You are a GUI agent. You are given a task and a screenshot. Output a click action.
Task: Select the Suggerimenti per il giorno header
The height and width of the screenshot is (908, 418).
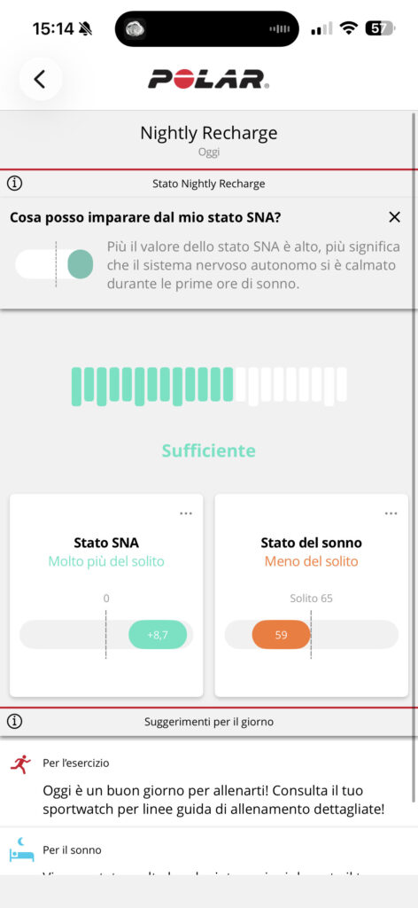pyautogui.click(x=209, y=722)
